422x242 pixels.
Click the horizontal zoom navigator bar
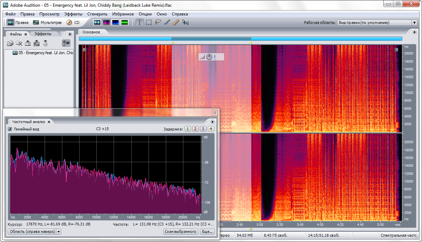pyautogui.click(x=240, y=39)
